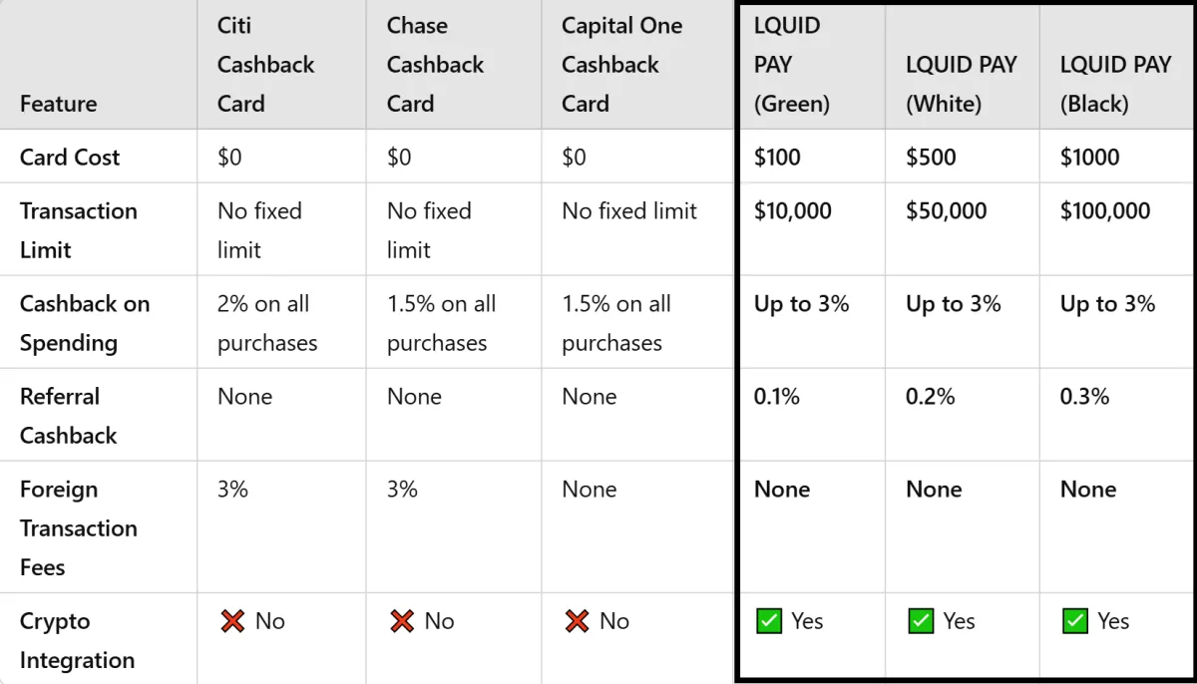The height and width of the screenshot is (684, 1197).
Task: Select the $50,000 transaction limit cell
Action: coord(946,210)
